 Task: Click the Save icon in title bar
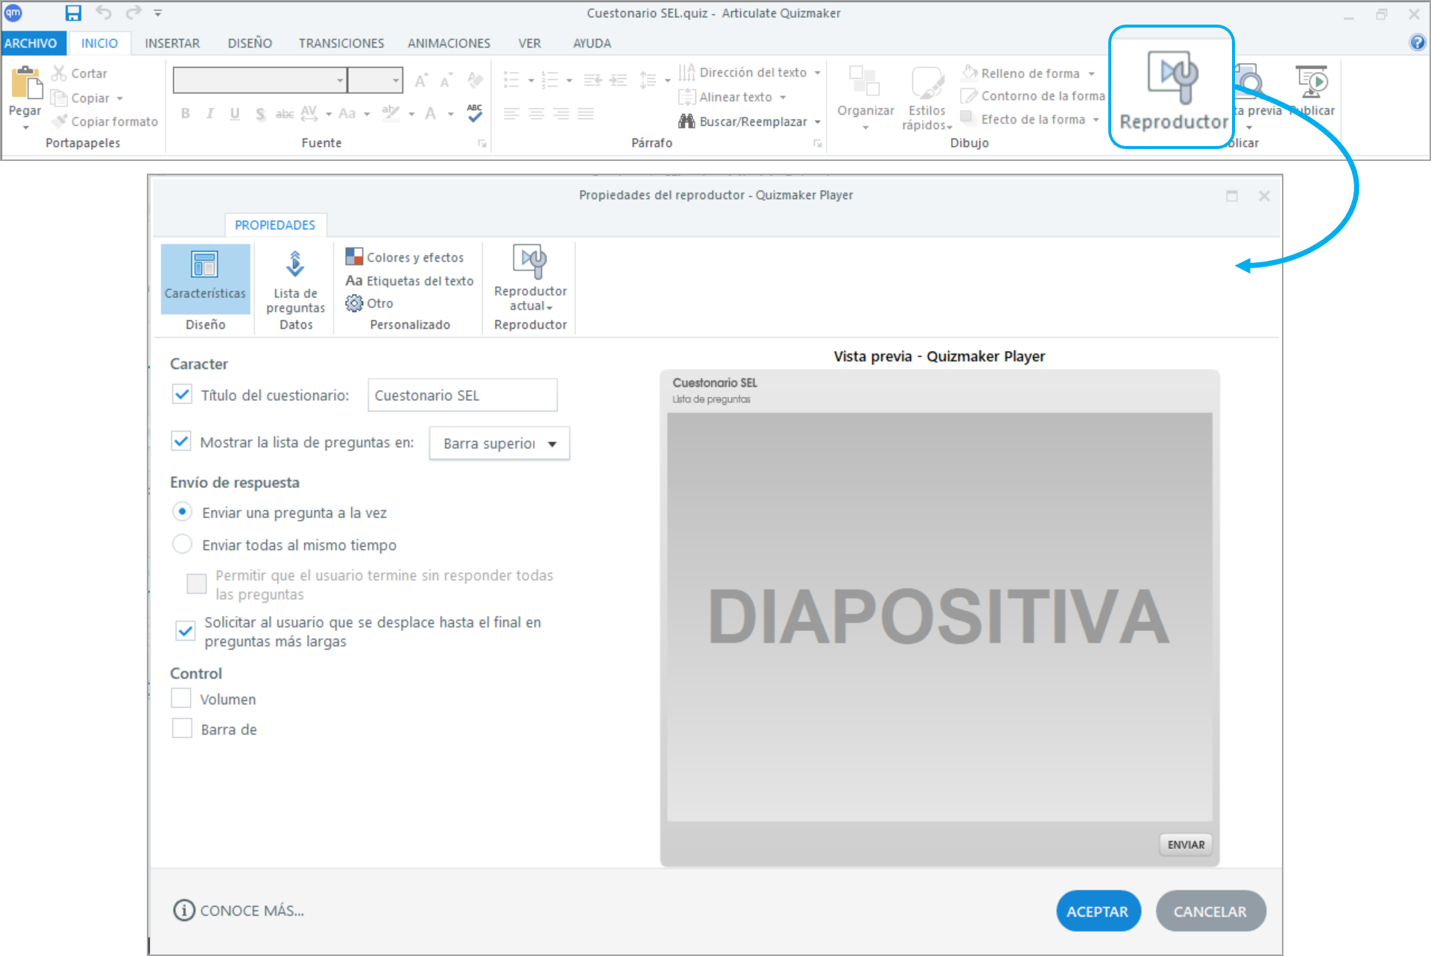(72, 13)
